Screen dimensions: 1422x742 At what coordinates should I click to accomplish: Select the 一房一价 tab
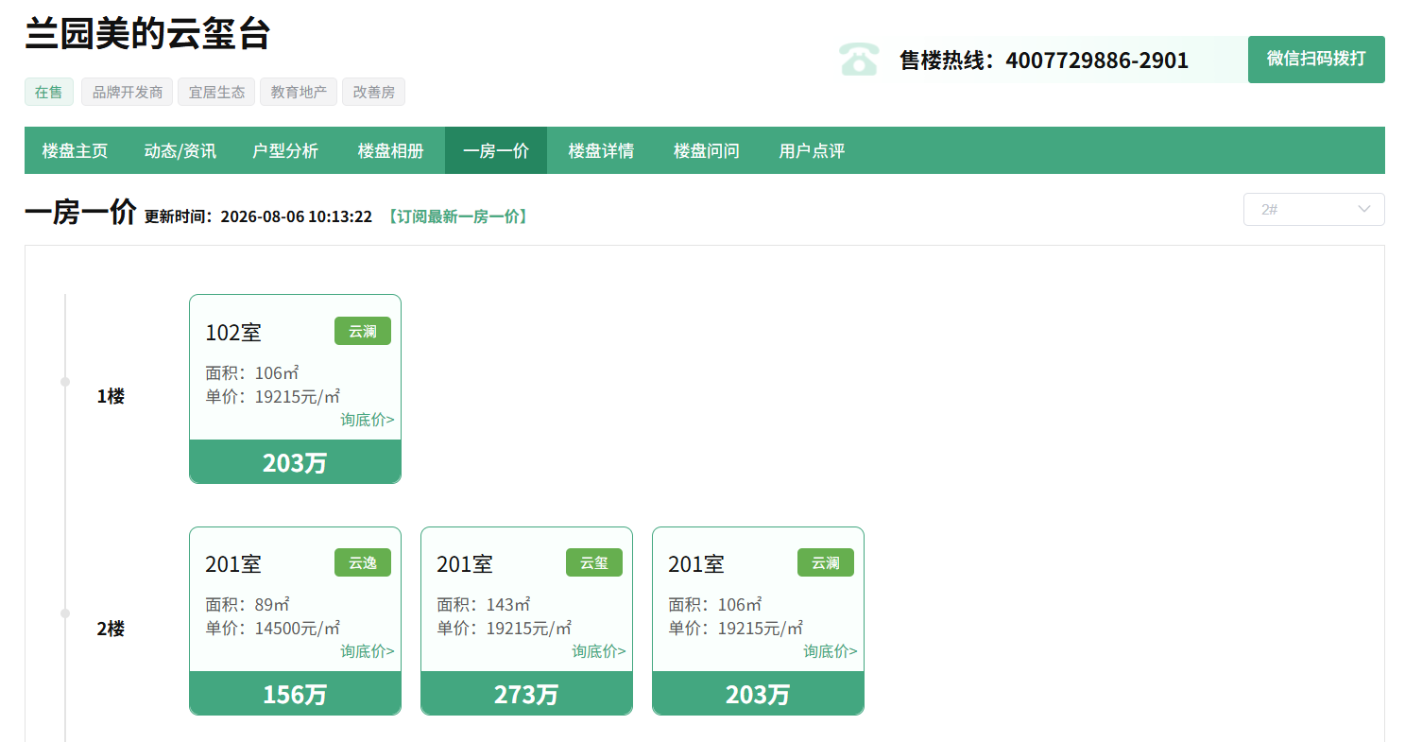(x=496, y=150)
